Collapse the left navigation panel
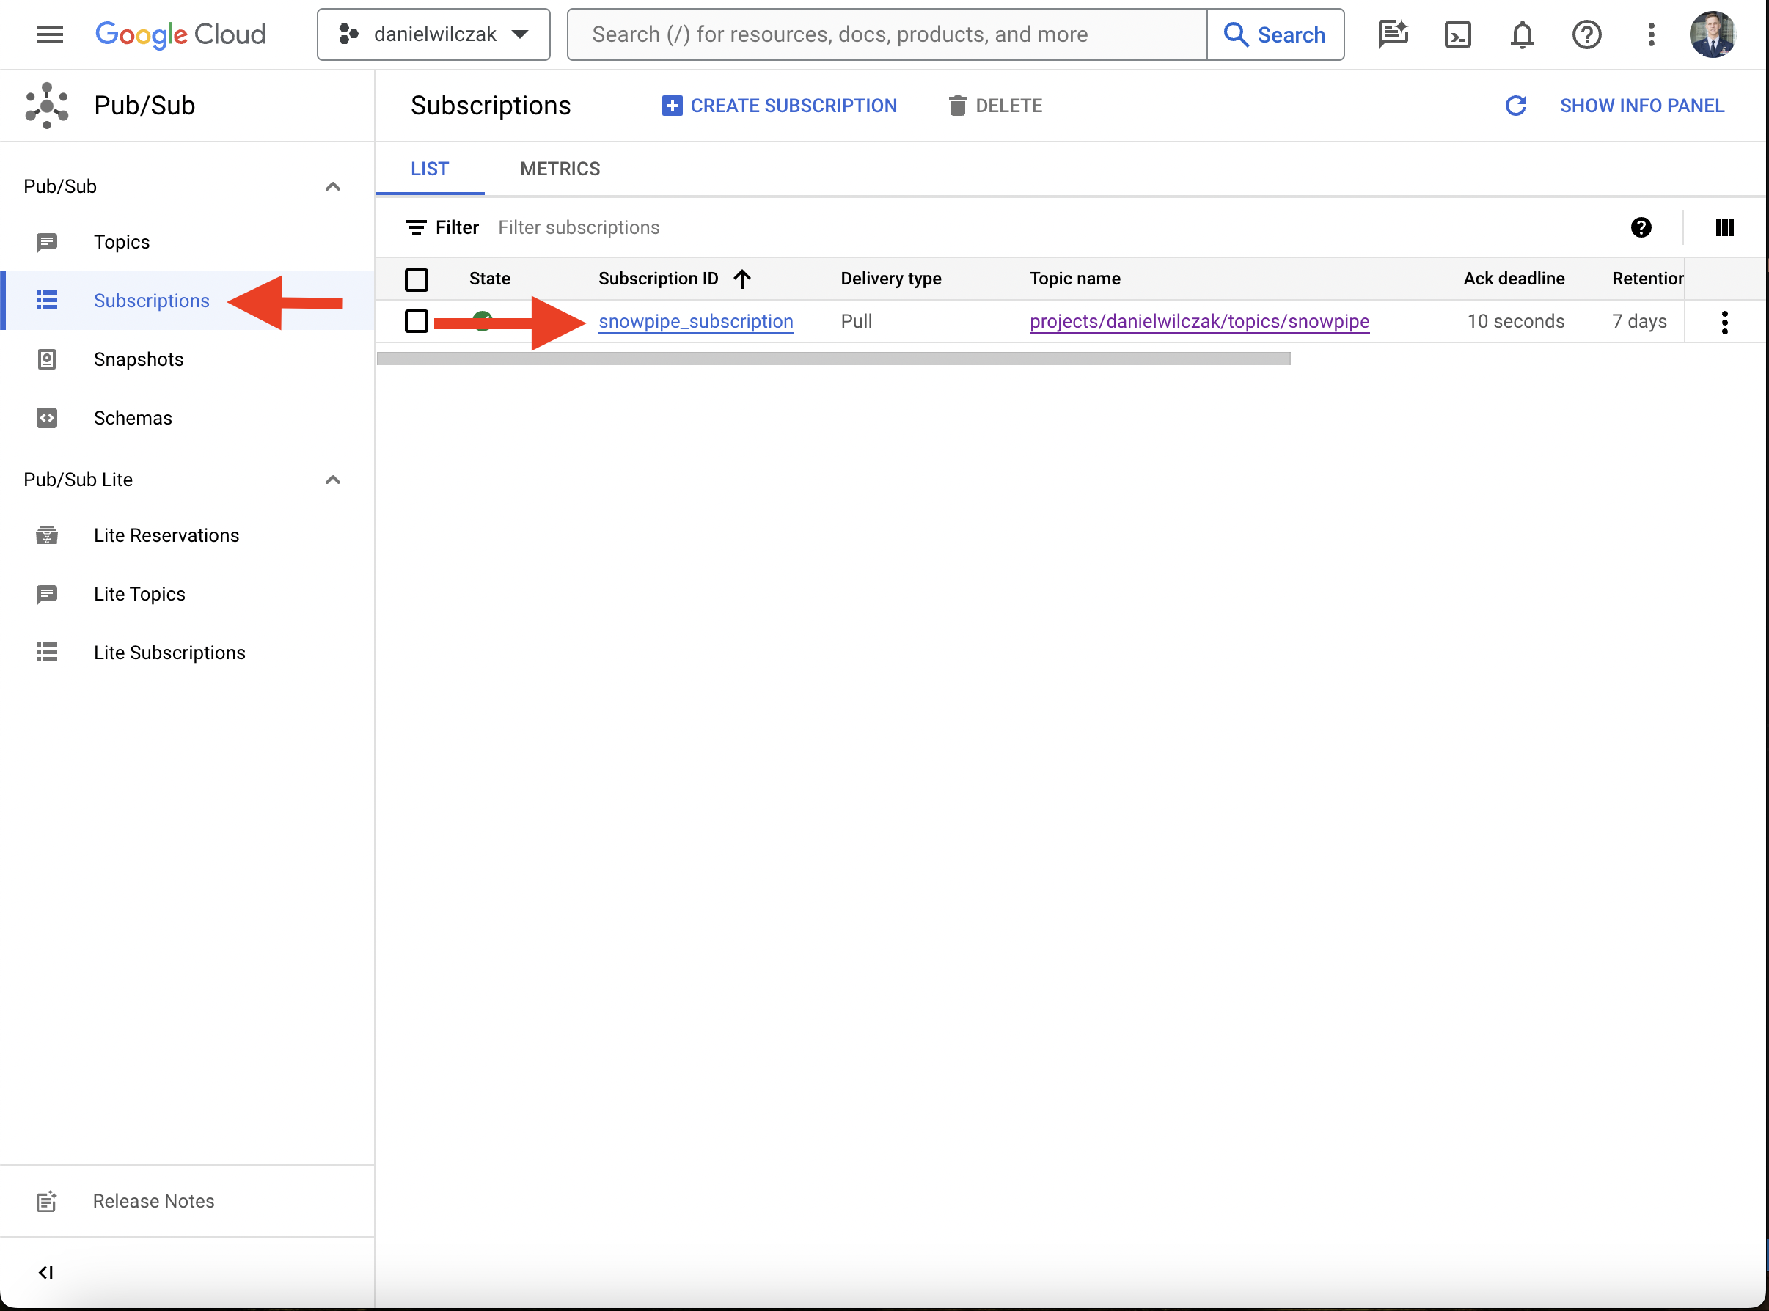 tap(46, 1273)
